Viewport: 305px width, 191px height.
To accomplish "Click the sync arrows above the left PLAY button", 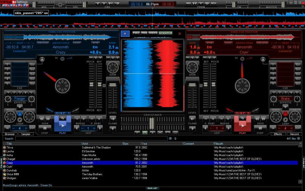I will pos(63,118).
